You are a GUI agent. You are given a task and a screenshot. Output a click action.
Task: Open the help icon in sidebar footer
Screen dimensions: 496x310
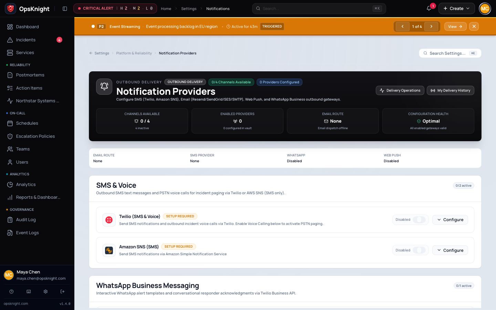coord(11,291)
